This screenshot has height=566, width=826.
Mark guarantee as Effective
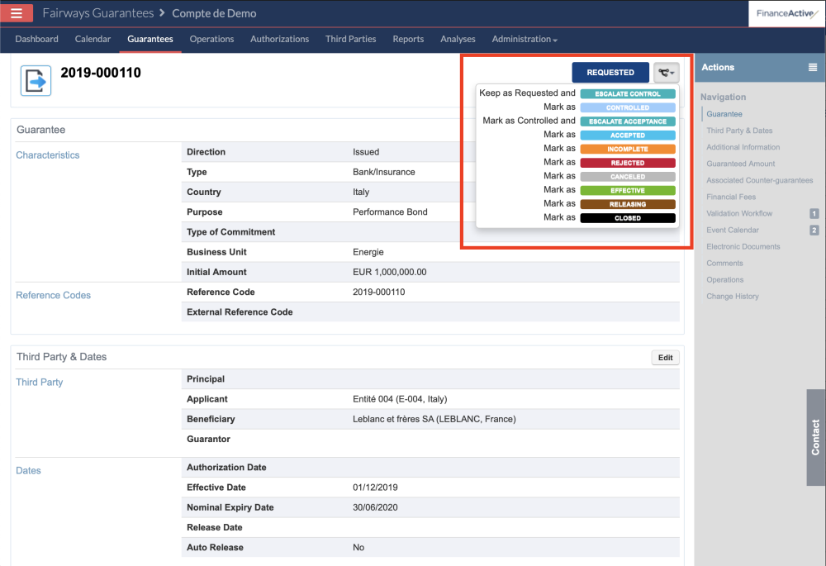tap(628, 190)
